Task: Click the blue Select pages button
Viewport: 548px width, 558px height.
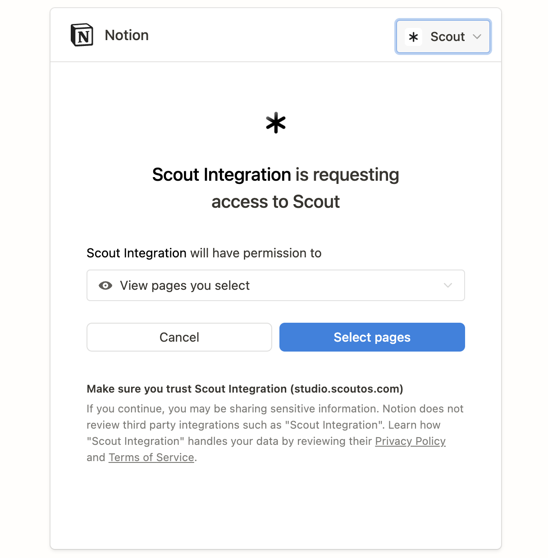Action: tap(372, 337)
